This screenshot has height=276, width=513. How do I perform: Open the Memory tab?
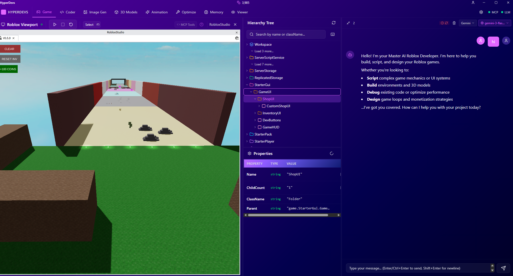tap(214, 12)
